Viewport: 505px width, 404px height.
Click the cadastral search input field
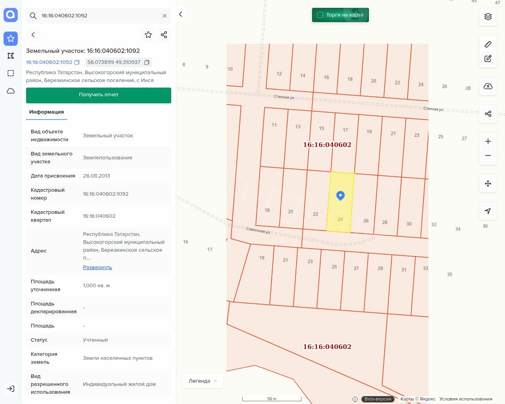pos(99,16)
